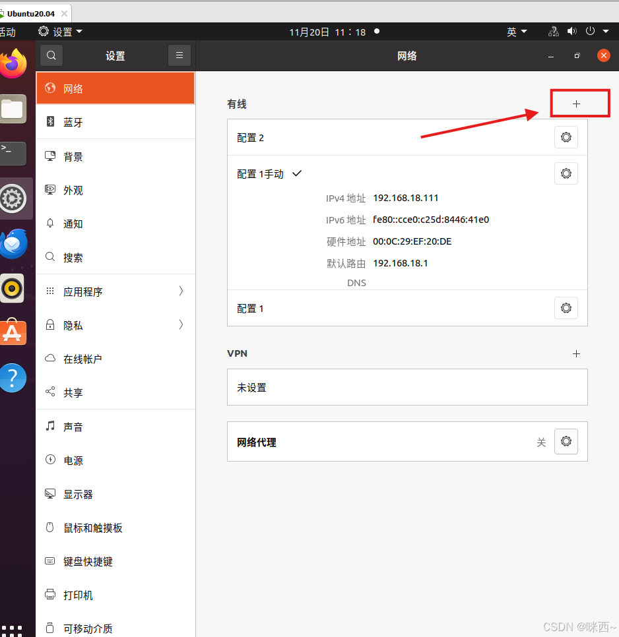
Task: Open the hamburger menu in Settings header
Action: coord(179,55)
